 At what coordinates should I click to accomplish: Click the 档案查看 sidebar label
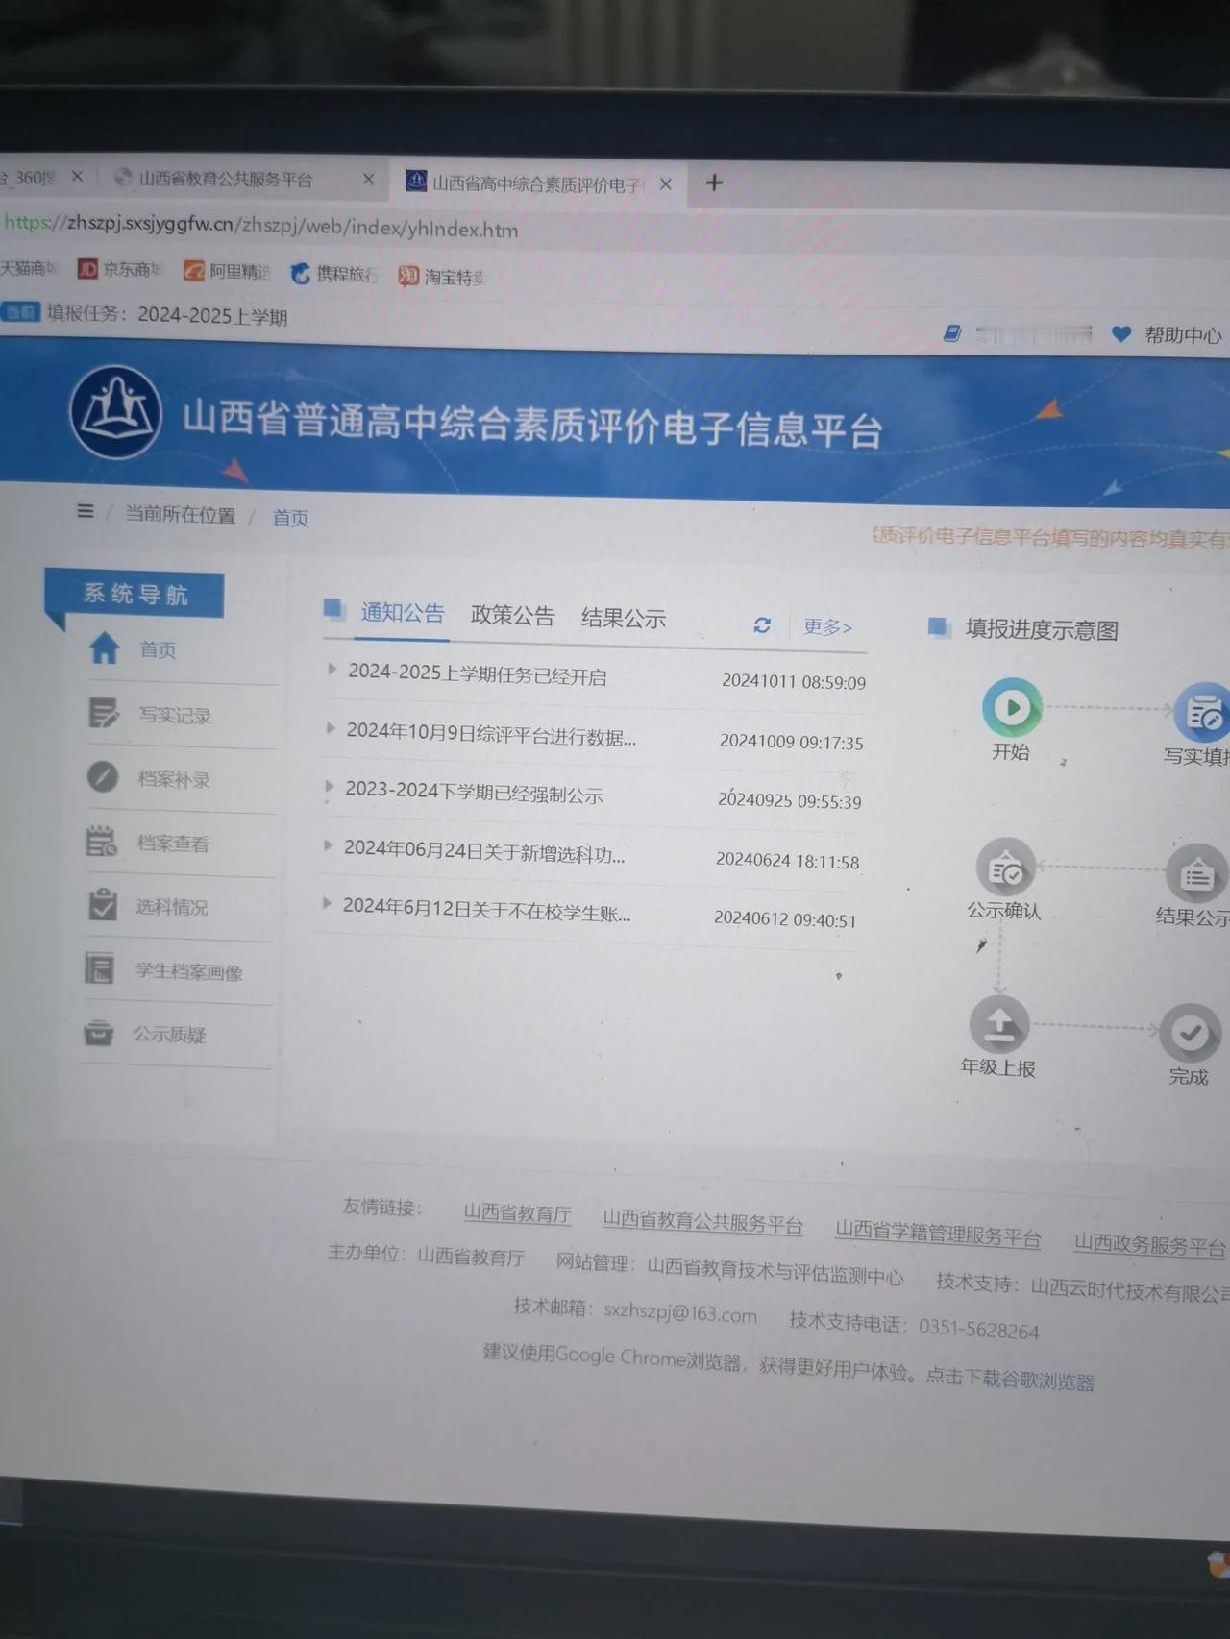coord(172,844)
